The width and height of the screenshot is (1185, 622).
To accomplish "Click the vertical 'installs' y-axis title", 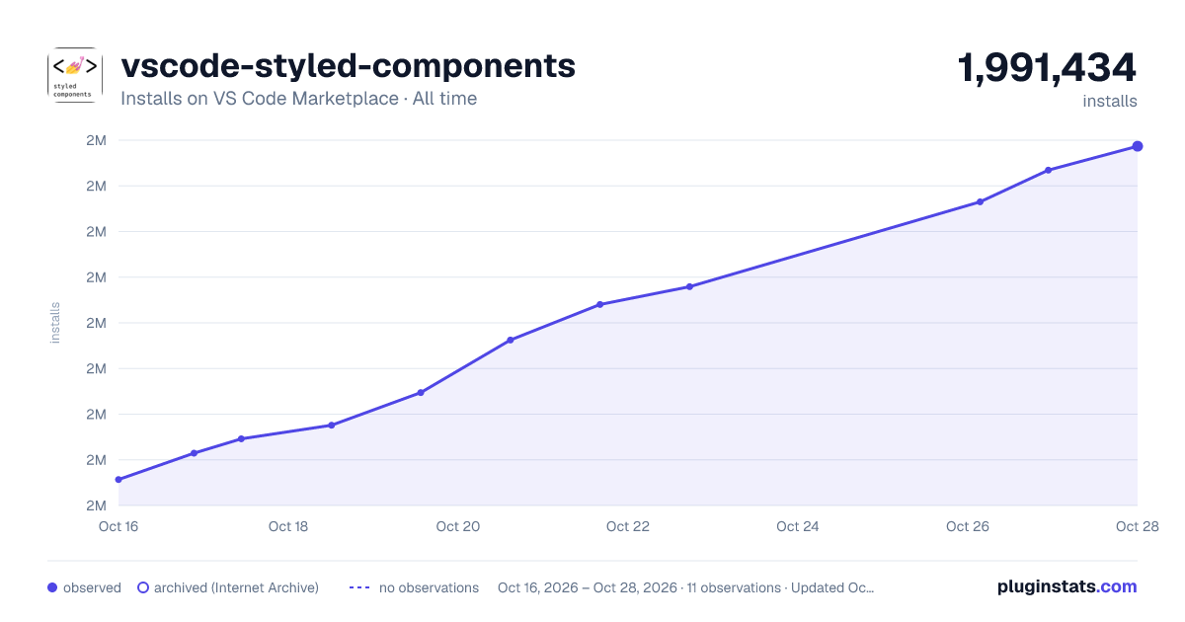I will click(x=55, y=323).
